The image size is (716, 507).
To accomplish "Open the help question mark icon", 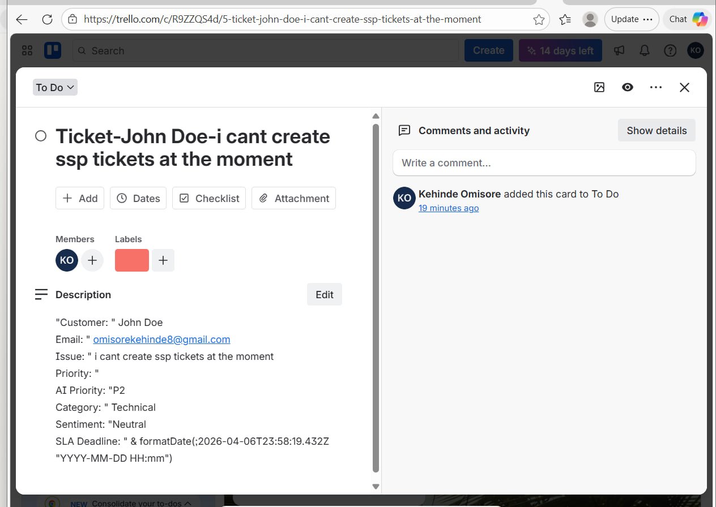I will (670, 50).
